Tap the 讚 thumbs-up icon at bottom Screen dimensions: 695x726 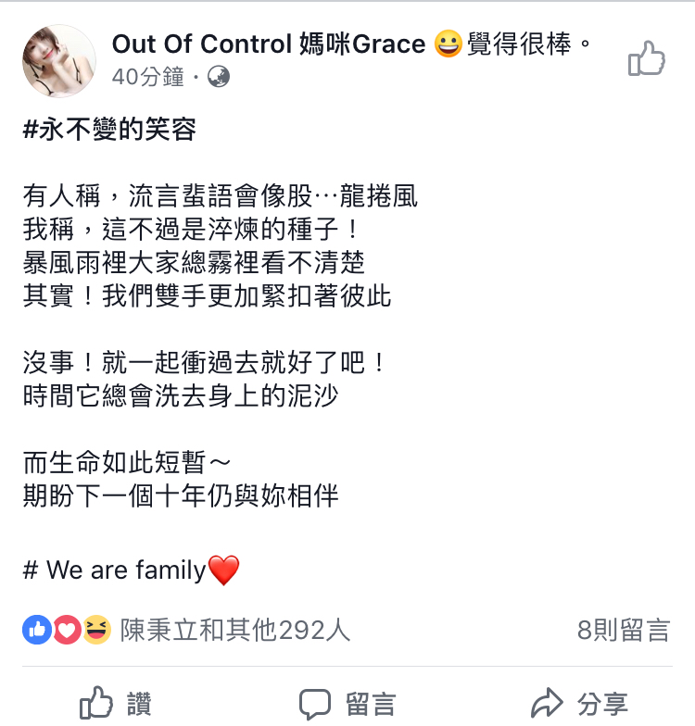tap(96, 702)
